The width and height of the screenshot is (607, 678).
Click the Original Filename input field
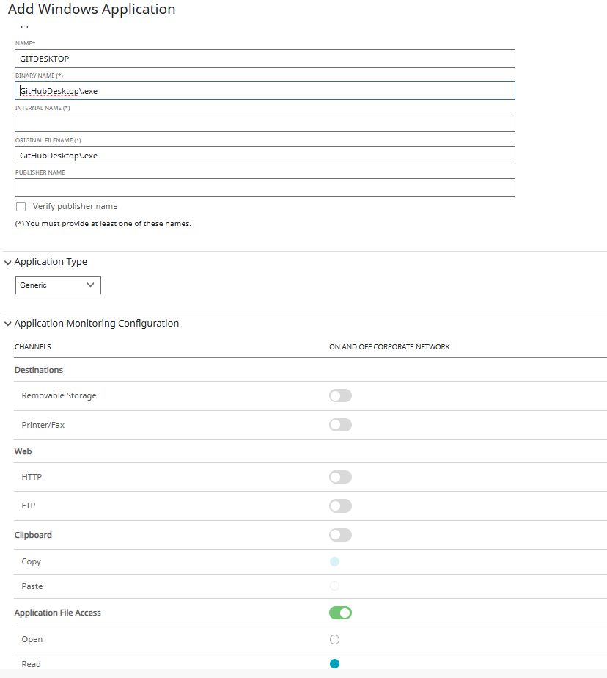pyautogui.click(x=265, y=156)
